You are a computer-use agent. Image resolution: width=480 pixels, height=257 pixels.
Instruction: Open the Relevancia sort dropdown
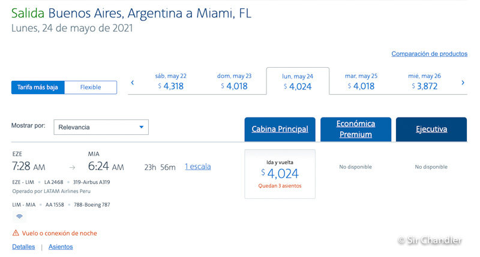point(101,127)
